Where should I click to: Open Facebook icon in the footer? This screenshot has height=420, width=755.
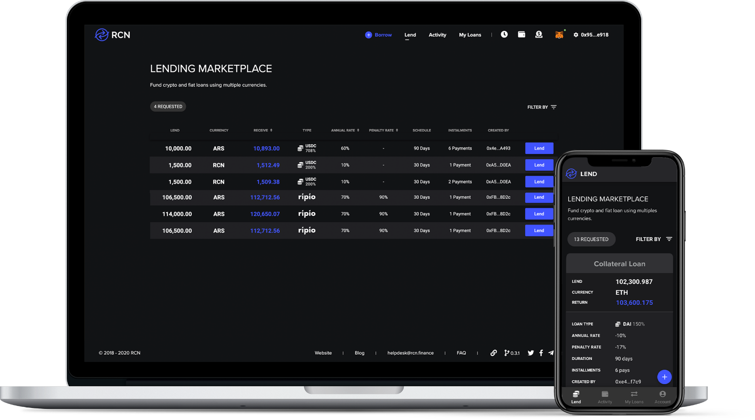pos(541,353)
